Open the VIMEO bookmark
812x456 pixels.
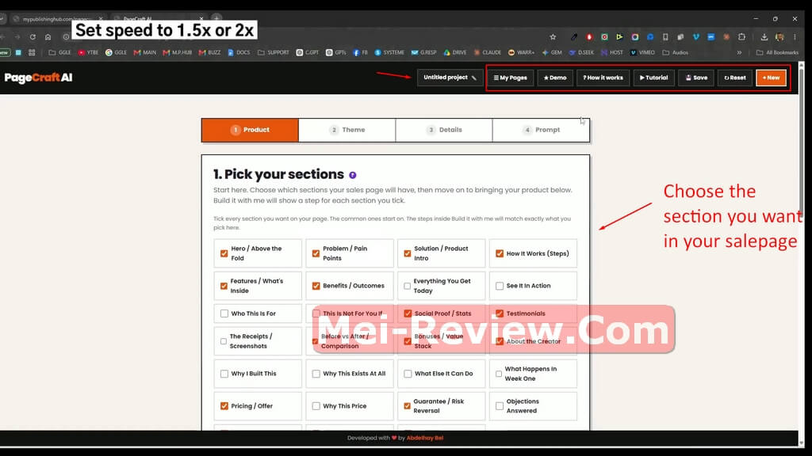coord(642,52)
